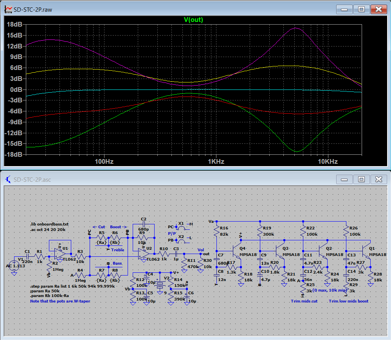391x340 pixels.
Task: Close the SD-STC-2P.asc schematic window
Action: tap(378, 179)
